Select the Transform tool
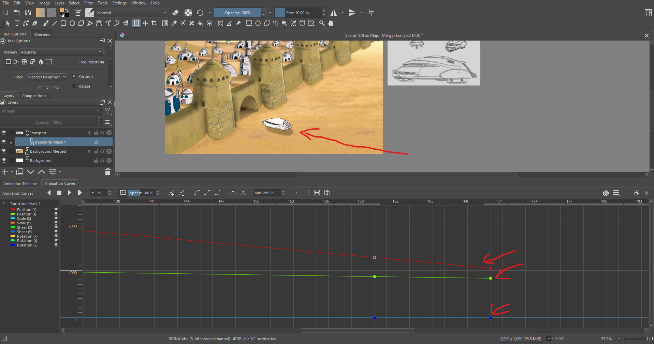The width and height of the screenshot is (654, 344). 136,23
